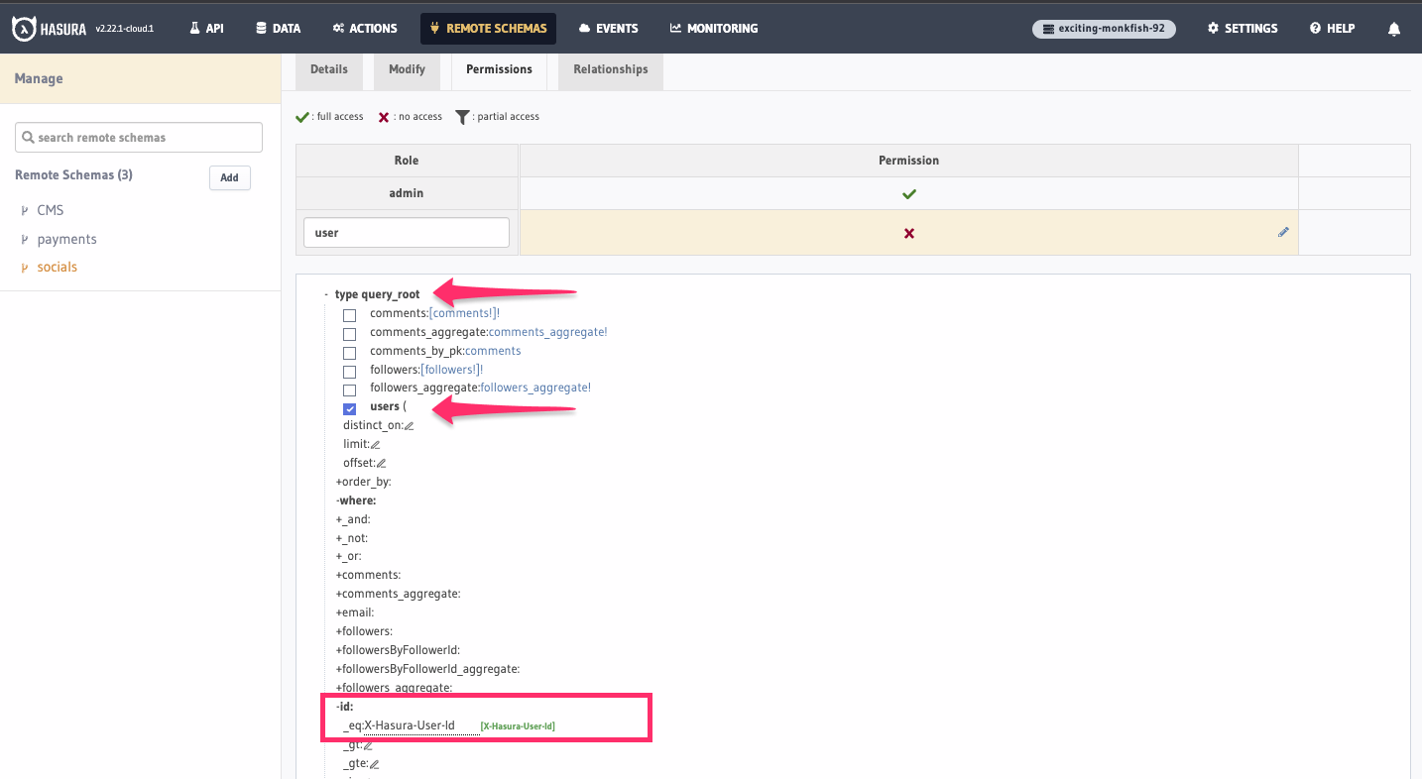The image size is (1422, 779).
Task: Collapse the type query_root node
Action: click(326, 293)
